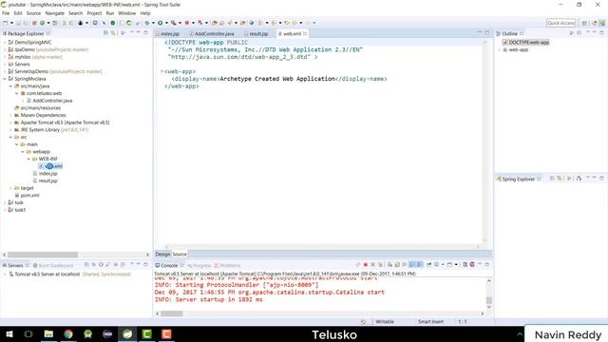
Task: Click Open Perspective icon near Quick Access
Action: point(584,23)
